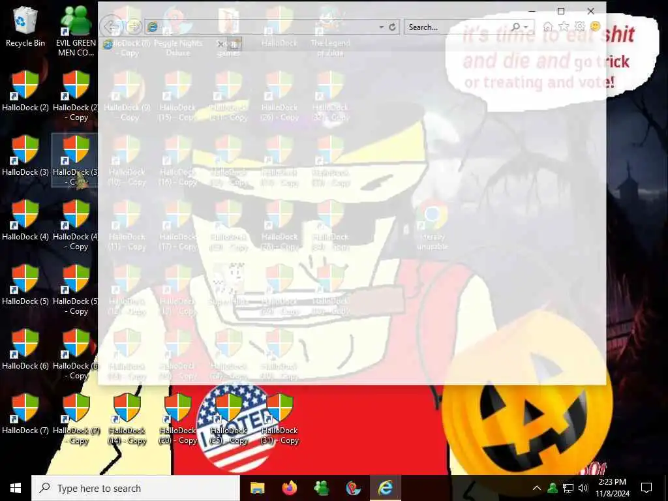This screenshot has width=668, height=501.
Task: Select the HalloDock (2) desktop shortcut
Action: click(25, 91)
